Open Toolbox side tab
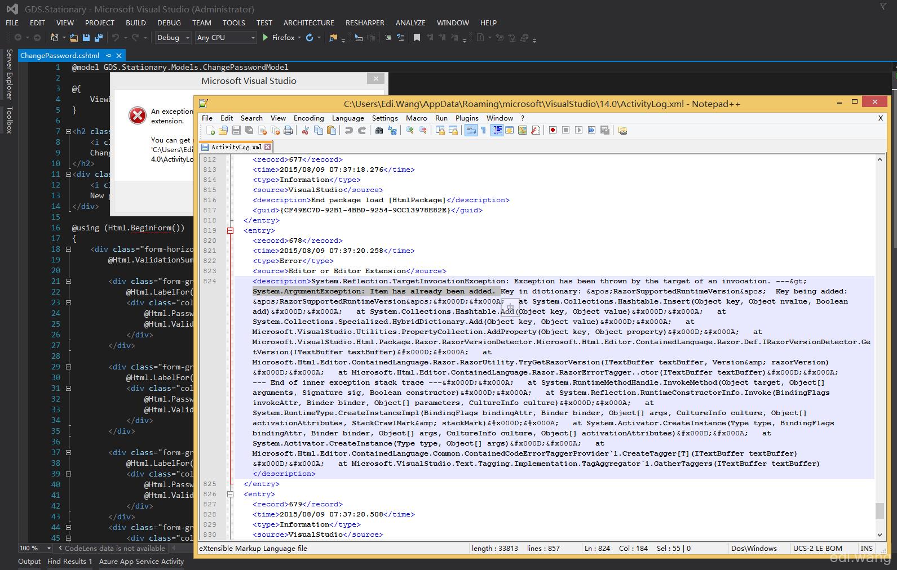The image size is (897, 570). click(x=9, y=119)
